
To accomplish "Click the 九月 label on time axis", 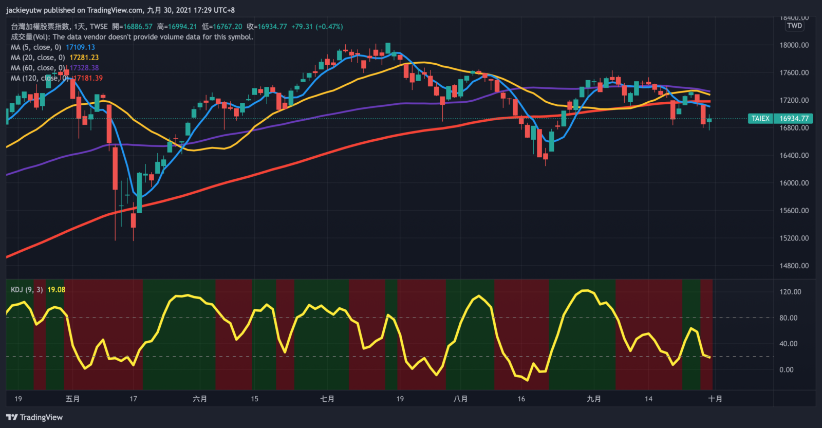I will 594,399.
